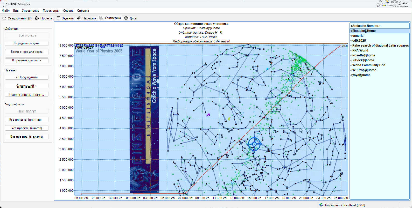Click the envelope icon on the Уведомления tab
The image size is (412, 208).
4,18
